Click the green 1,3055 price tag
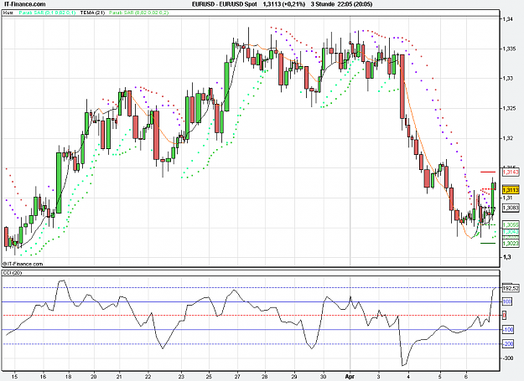The image size is (524, 381). (x=511, y=225)
